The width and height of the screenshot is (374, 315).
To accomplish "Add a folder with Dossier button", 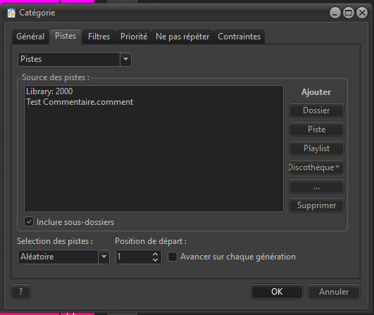I will pyautogui.click(x=316, y=110).
